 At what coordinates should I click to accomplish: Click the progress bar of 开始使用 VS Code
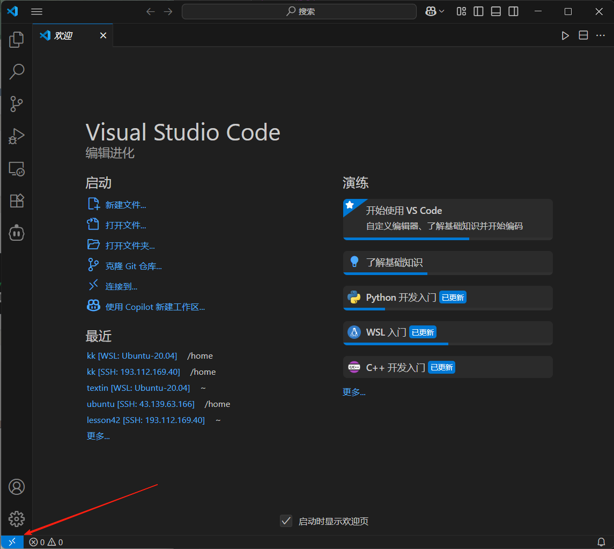[x=448, y=239]
